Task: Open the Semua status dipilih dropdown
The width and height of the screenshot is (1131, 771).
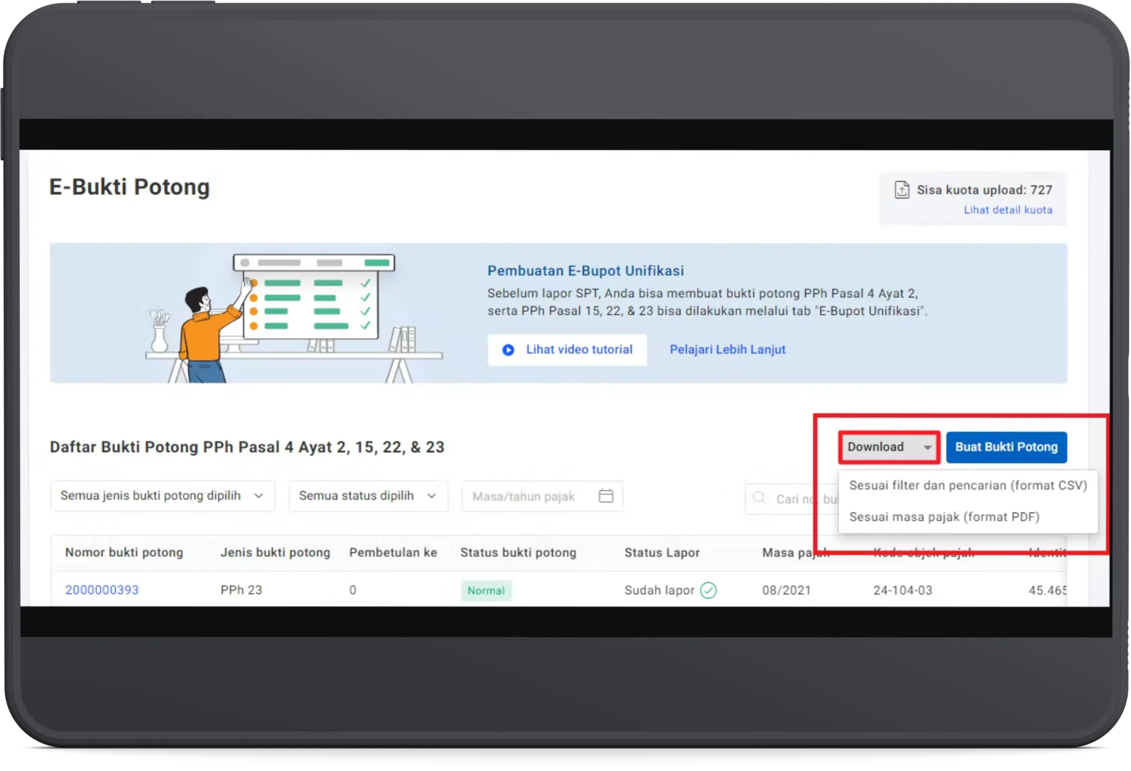Action: click(x=368, y=496)
